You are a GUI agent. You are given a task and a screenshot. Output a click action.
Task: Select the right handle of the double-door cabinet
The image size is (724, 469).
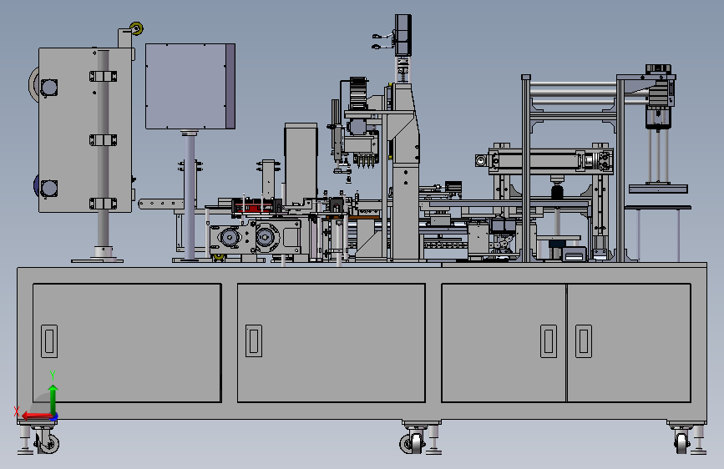click(x=583, y=341)
